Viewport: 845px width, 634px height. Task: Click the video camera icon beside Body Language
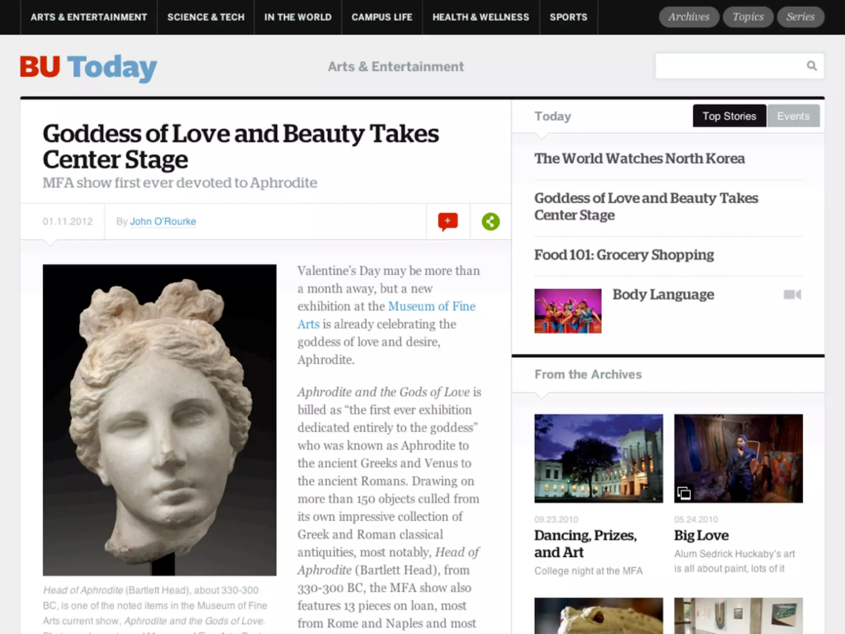coord(792,294)
